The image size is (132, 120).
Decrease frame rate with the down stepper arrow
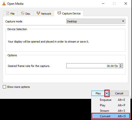(121, 67)
